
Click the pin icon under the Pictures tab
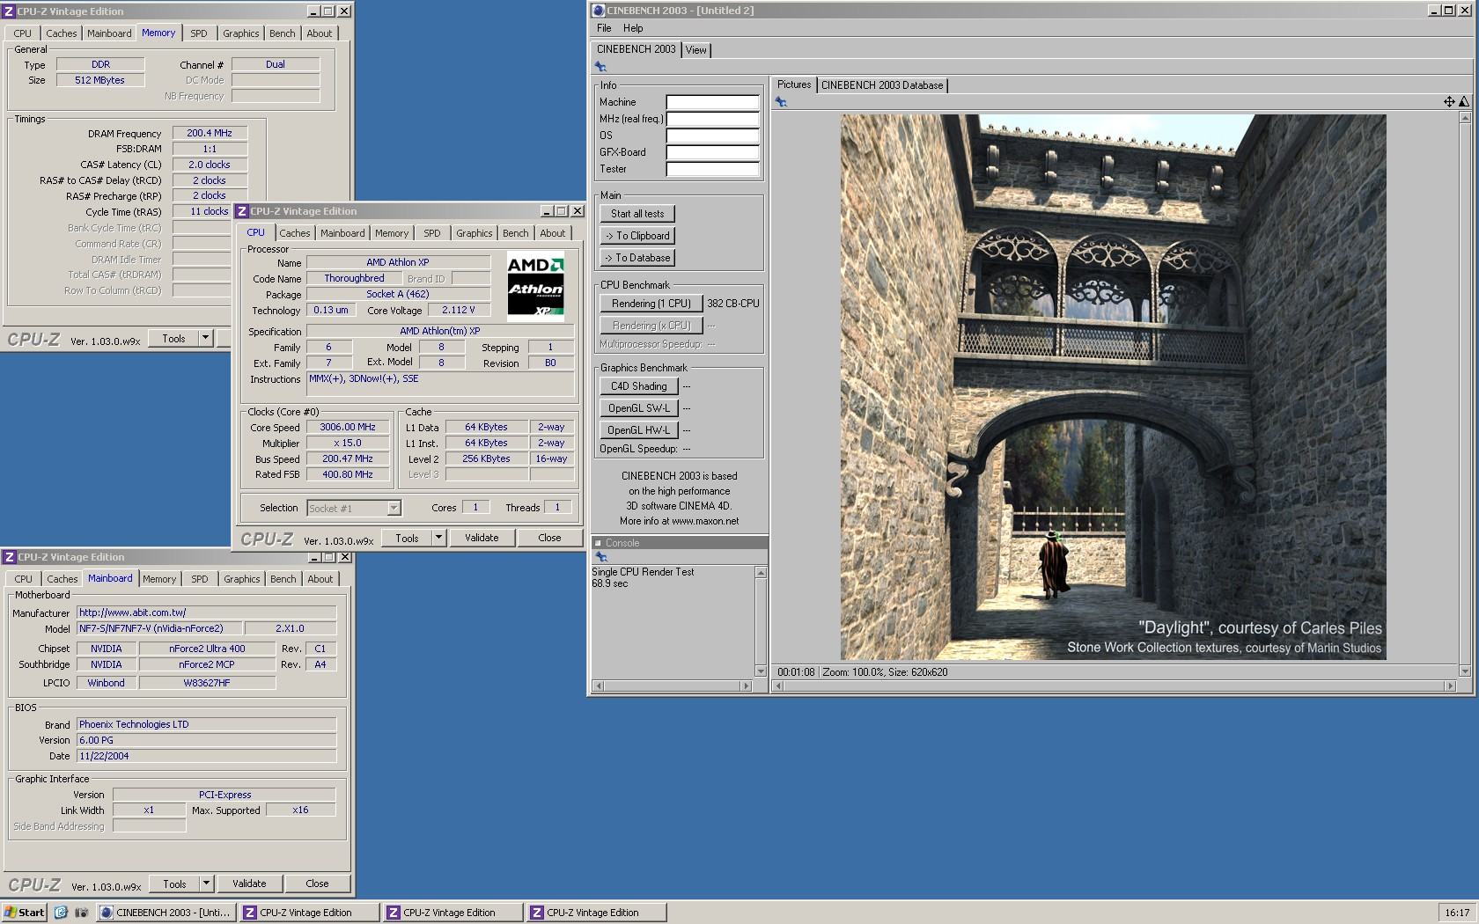pyautogui.click(x=781, y=102)
